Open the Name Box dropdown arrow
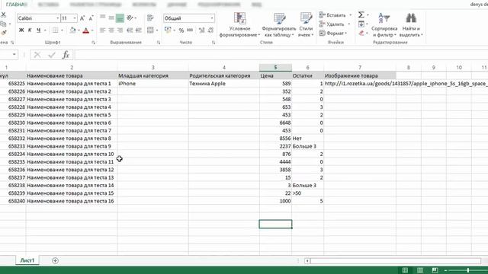 [14, 55]
